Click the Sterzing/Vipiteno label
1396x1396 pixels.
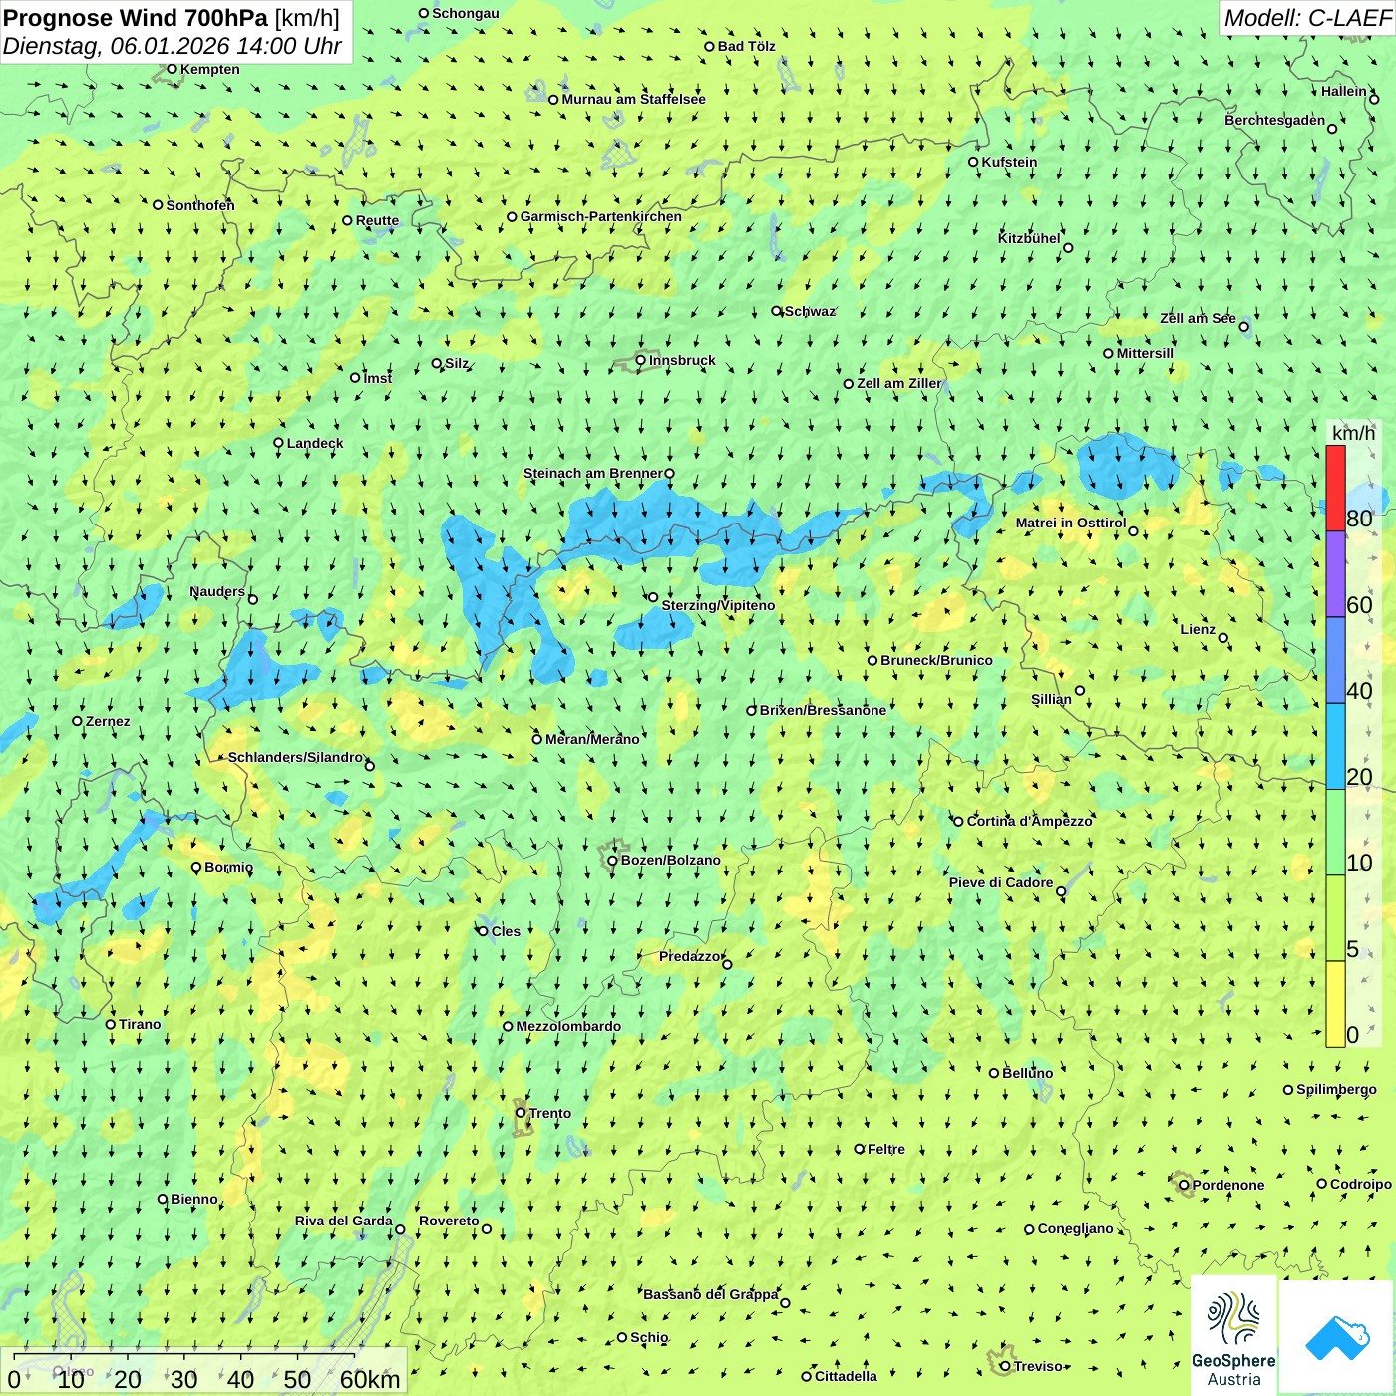718,605
